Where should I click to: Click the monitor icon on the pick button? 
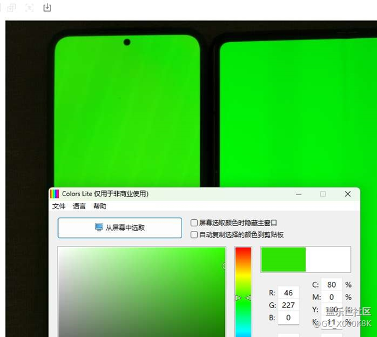99,227
